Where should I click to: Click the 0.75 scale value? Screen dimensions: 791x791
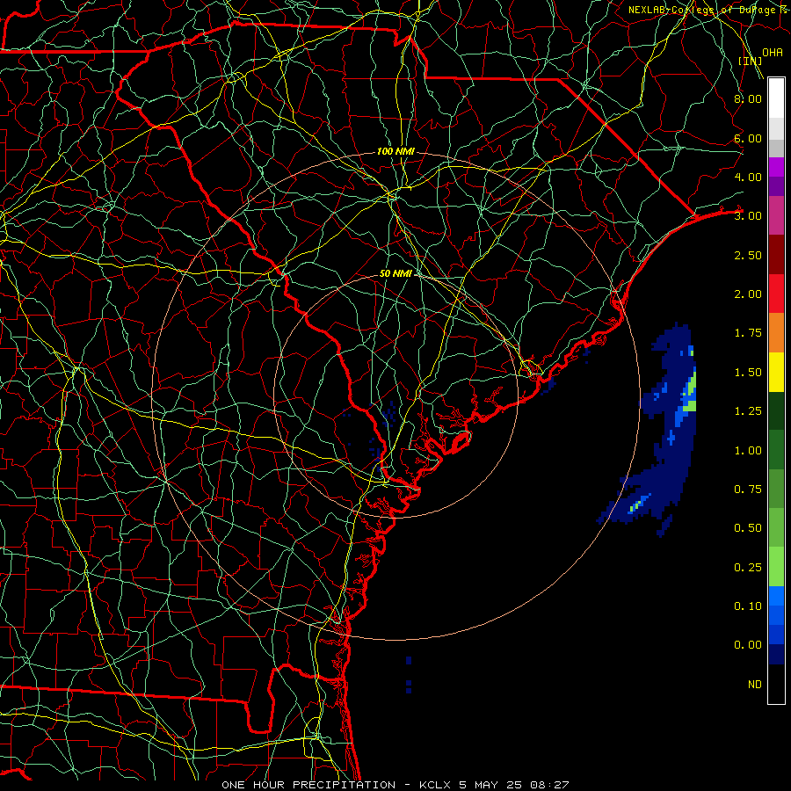pyautogui.click(x=748, y=490)
